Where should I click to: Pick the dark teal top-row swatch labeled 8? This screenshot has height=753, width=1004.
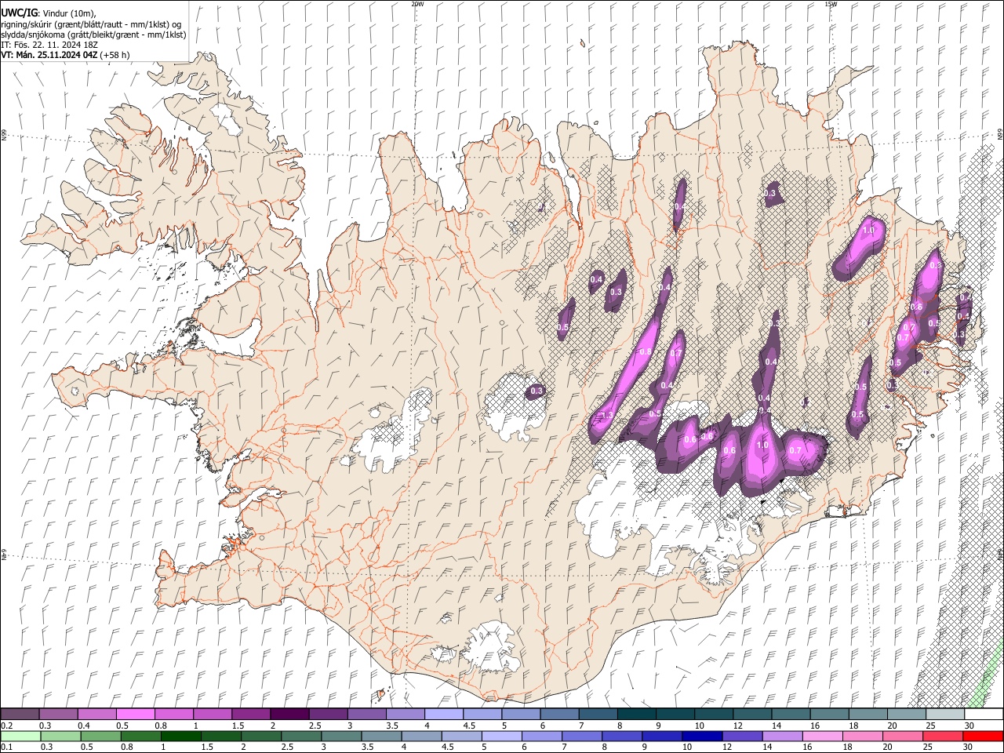pos(636,714)
